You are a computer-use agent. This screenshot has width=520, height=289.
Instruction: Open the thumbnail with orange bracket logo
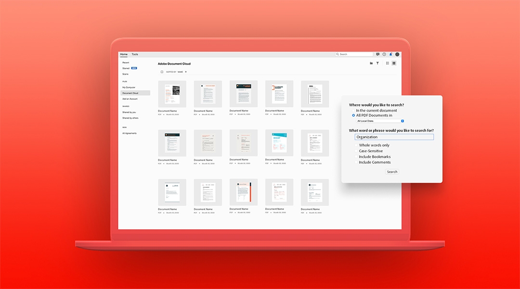[279, 94]
